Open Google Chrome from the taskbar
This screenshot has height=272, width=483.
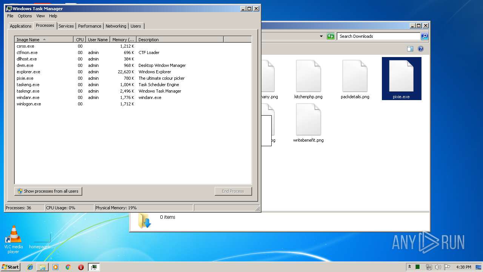(x=68, y=267)
